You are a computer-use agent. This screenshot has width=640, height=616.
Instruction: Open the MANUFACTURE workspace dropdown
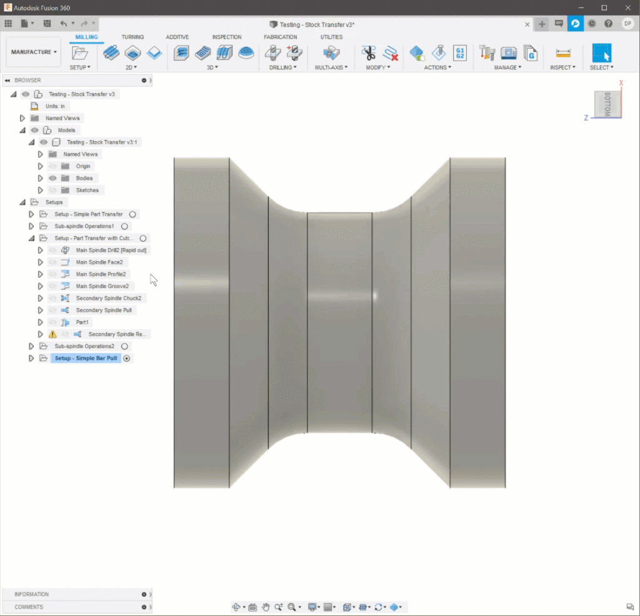(34, 52)
